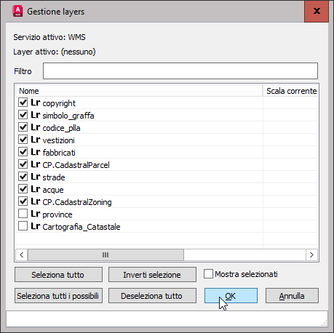The height and width of the screenshot is (333, 334).
Task: Cancel with the Annulla button
Action: (292, 296)
